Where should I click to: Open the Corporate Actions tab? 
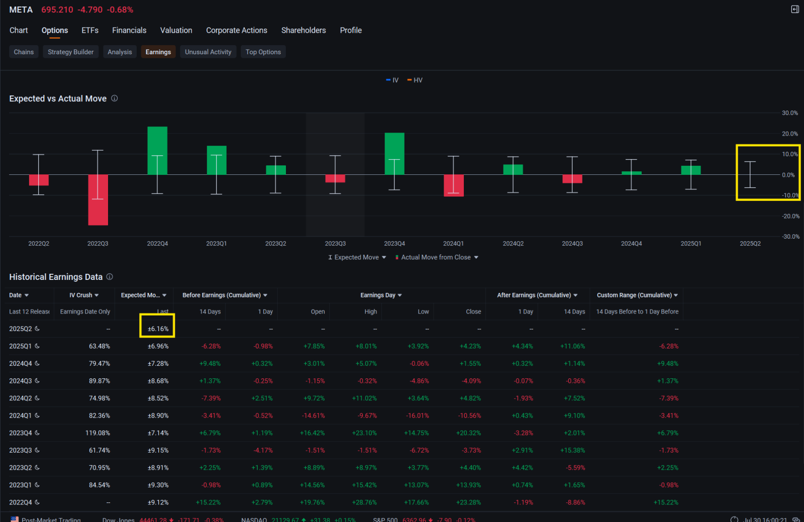tap(237, 30)
